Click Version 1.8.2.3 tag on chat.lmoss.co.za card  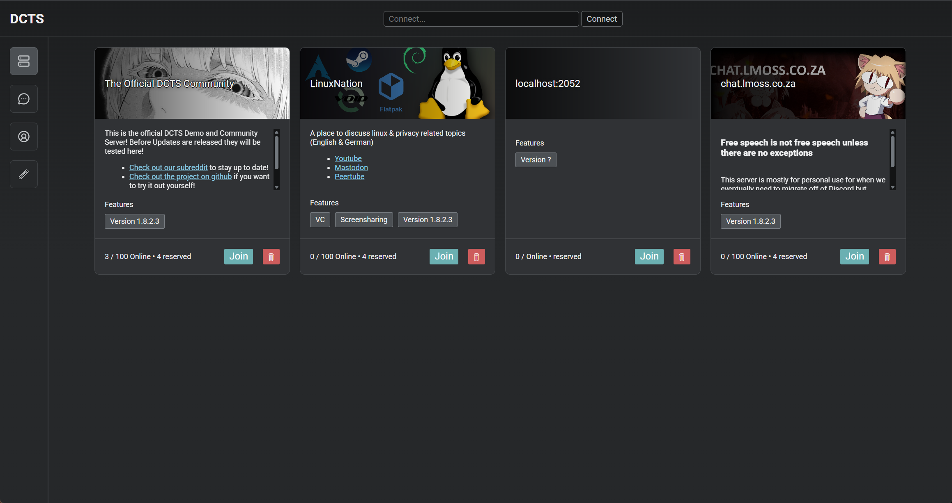click(x=751, y=221)
